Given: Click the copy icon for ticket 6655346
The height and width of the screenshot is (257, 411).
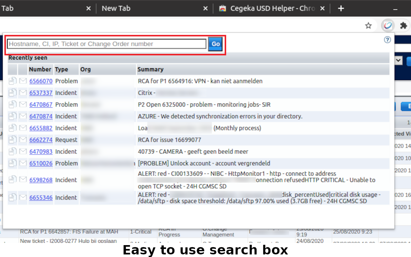Looking at the screenshot, I should (13, 197).
